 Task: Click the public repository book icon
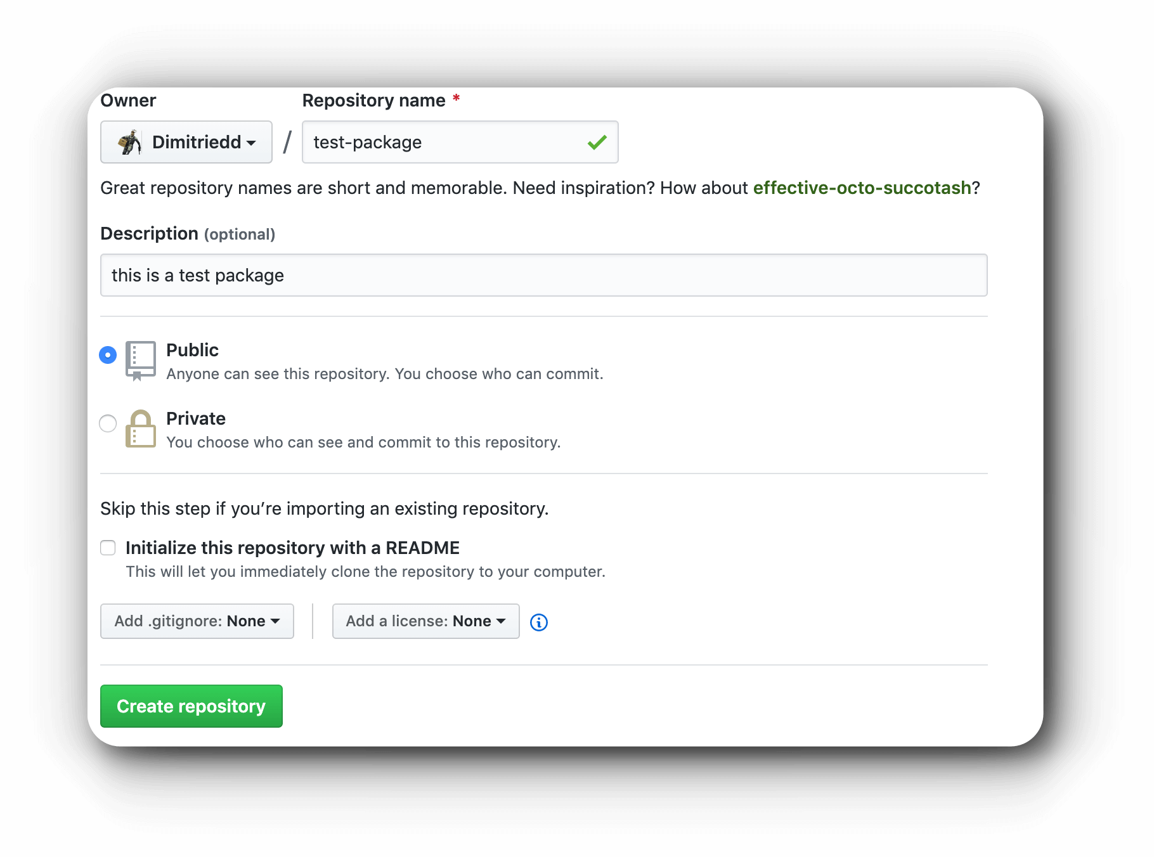pos(141,361)
